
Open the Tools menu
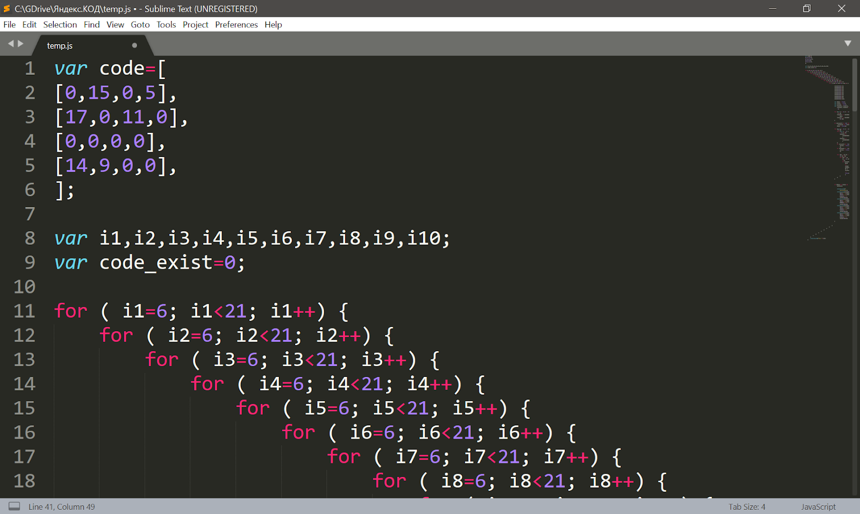pos(166,25)
